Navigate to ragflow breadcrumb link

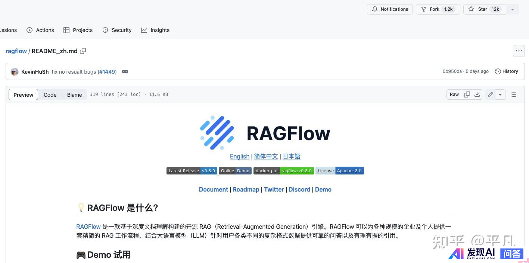16,51
